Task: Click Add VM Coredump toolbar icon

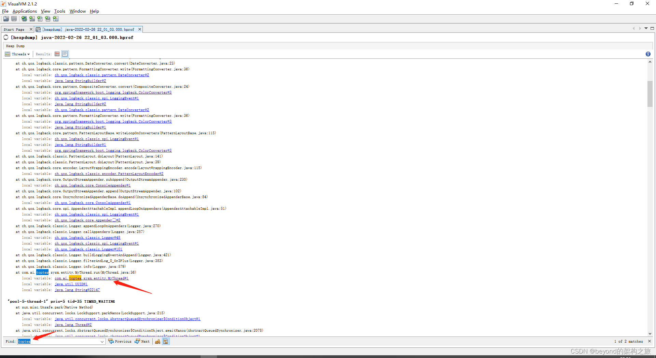Action: pyautogui.click(x=40, y=19)
